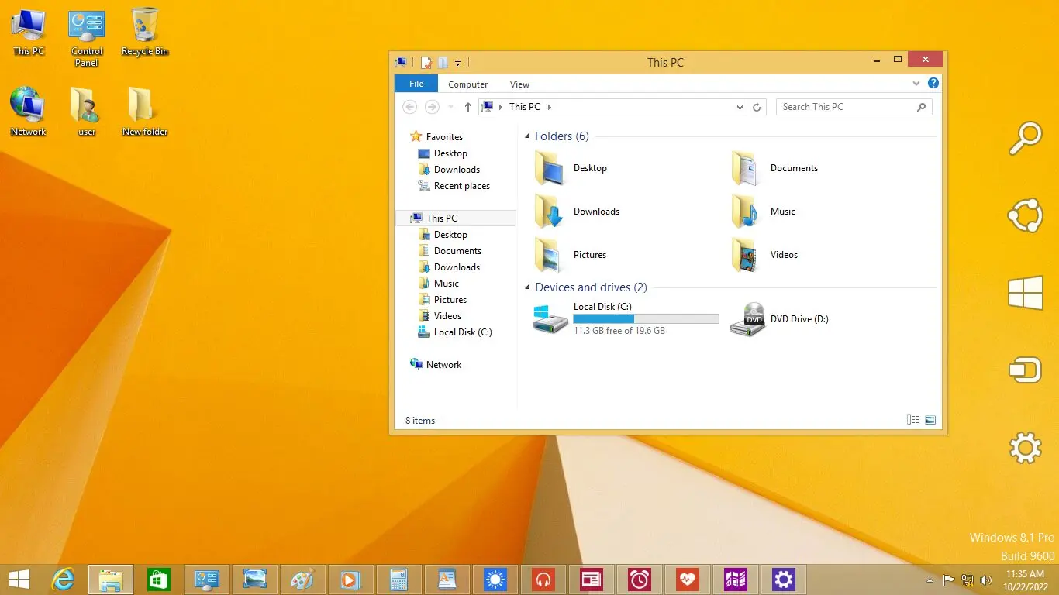
Task: Go up one level with Up arrow
Action: point(467,107)
